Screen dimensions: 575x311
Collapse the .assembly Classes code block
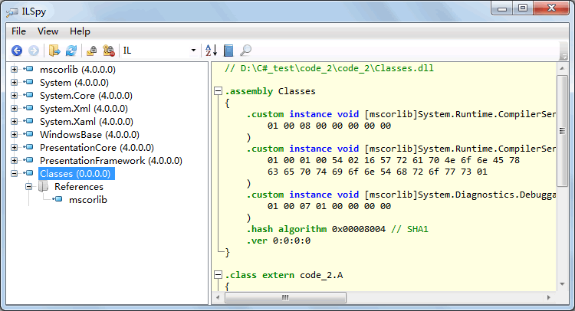[x=219, y=91]
